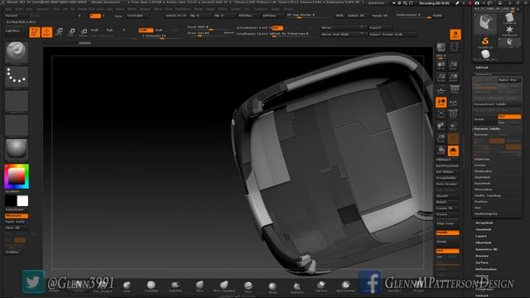Open the current brush thumbnail picker
The width and height of the screenshot is (530, 298).
pos(17,52)
